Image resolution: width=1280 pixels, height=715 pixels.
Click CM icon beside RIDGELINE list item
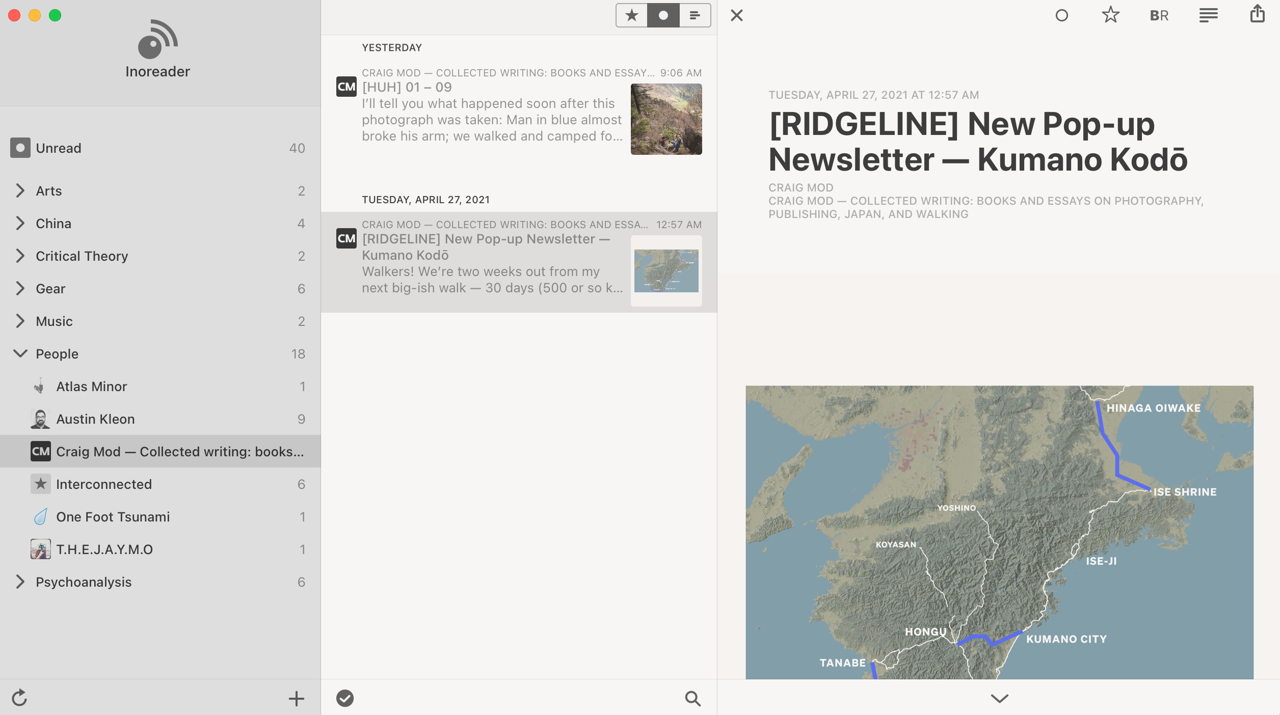click(346, 238)
